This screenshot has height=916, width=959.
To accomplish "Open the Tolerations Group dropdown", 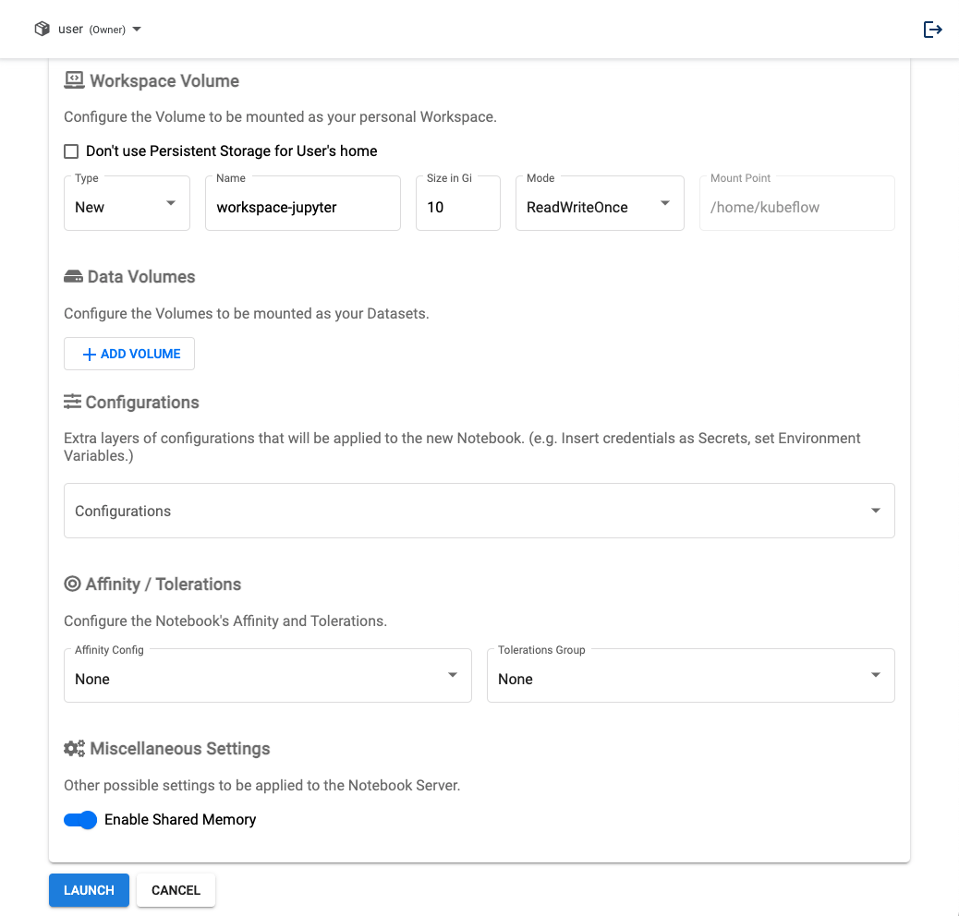I will (x=690, y=675).
